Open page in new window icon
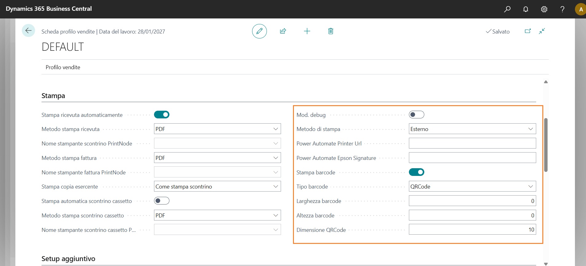The width and height of the screenshot is (586, 266). pos(528,31)
